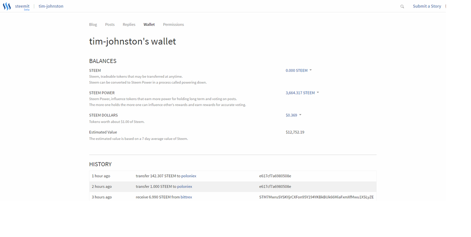The width and height of the screenshot is (471, 237).
Task: Expand the $0.369 Steem Dollars dropdown
Action: pyautogui.click(x=293, y=115)
